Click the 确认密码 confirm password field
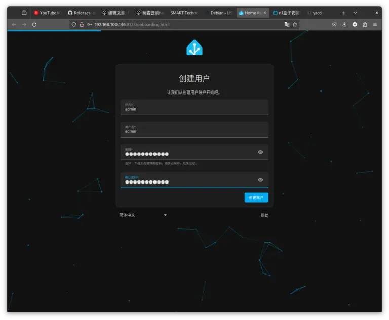Screen dimensions: 389x320 coord(194,180)
